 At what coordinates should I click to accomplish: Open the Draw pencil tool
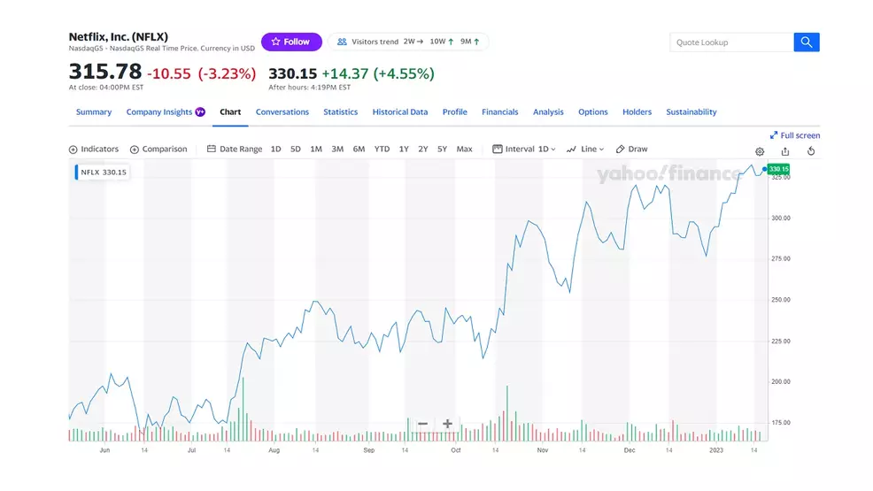pyautogui.click(x=632, y=150)
